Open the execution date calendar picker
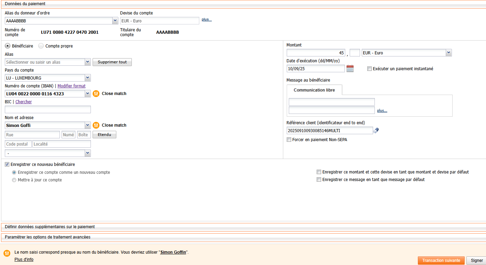486x265 pixels. (x=350, y=68)
